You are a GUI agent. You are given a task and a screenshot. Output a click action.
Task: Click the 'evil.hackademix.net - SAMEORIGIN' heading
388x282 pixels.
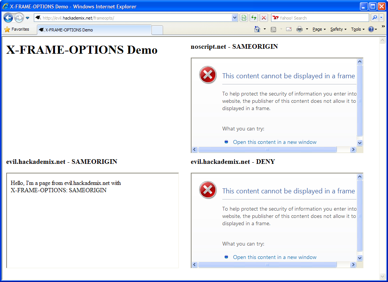point(62,162)
